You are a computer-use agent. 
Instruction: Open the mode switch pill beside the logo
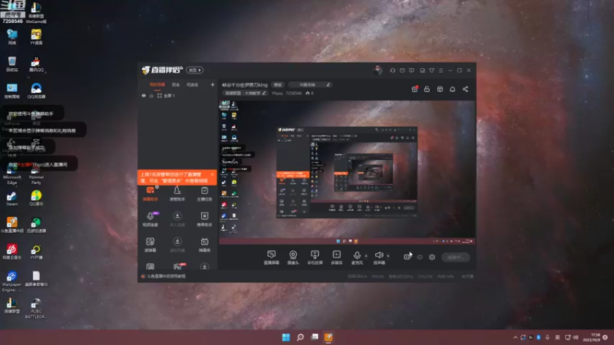(x=195, y=70)
